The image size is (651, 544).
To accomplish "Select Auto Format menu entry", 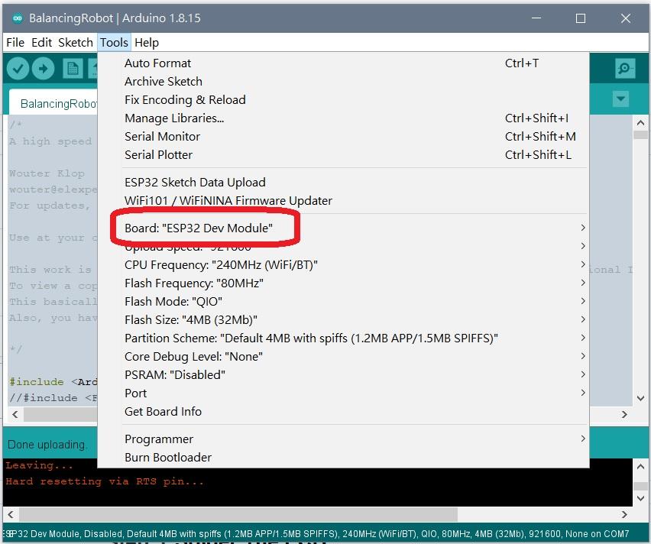I will point(343,63).
